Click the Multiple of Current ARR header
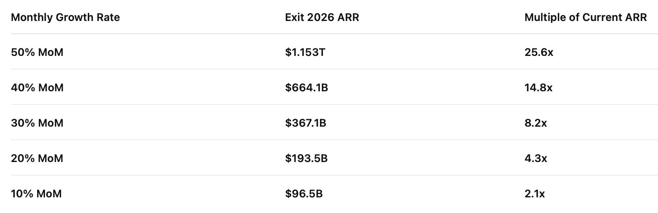 (585, 17)
